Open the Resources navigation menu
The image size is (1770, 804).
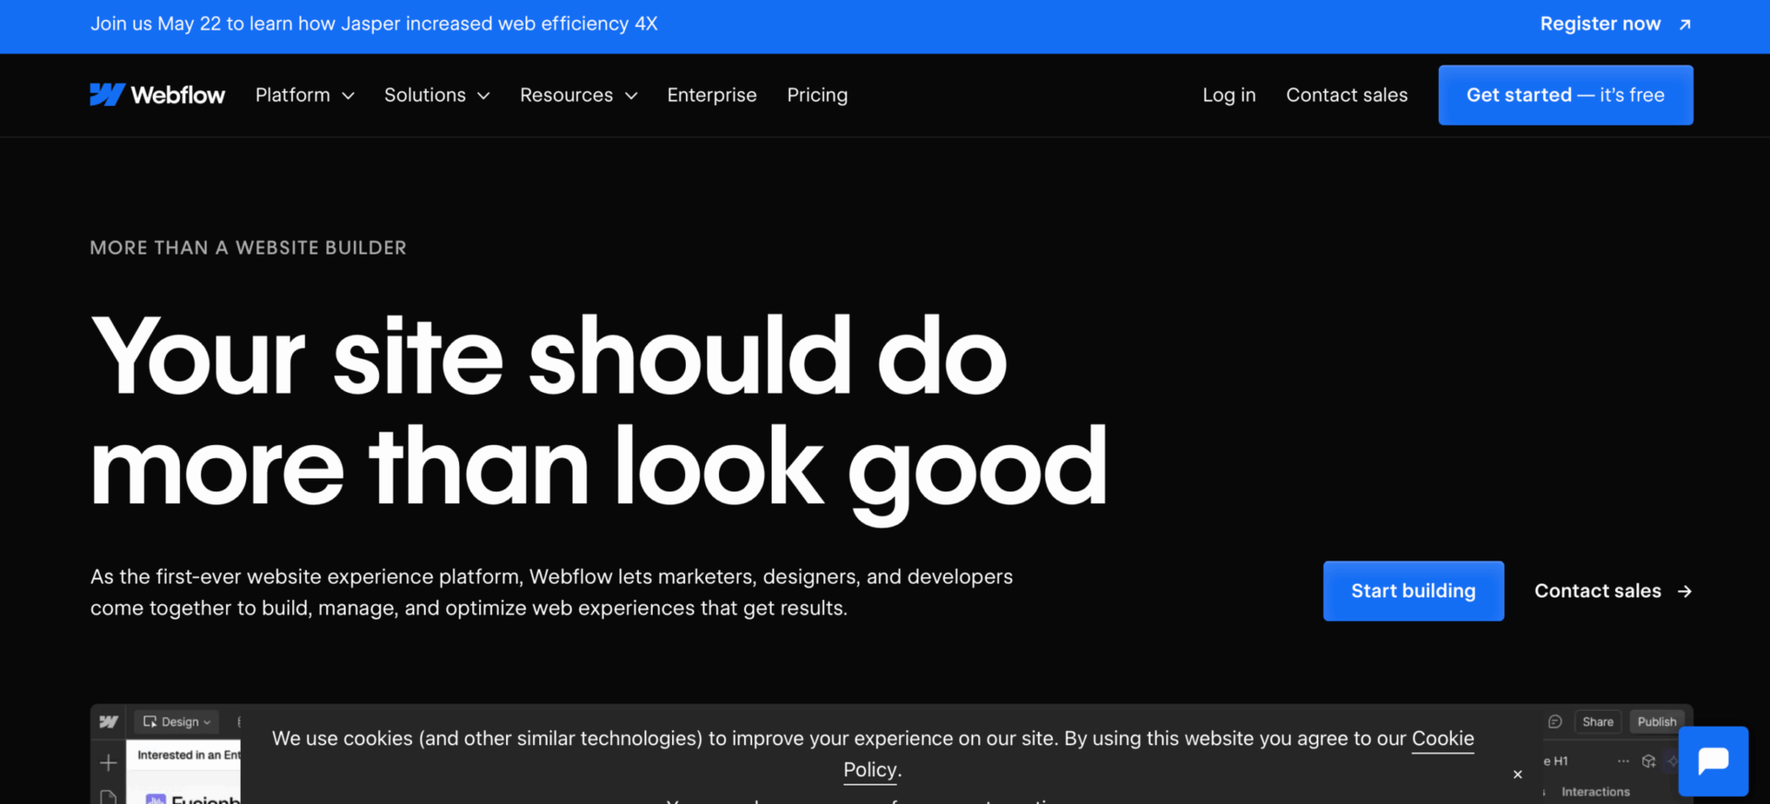point(579,95)
